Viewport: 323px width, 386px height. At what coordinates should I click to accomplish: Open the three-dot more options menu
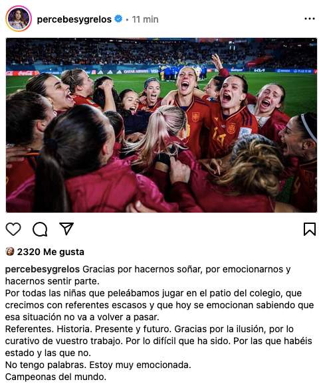pyautogui.click(x=310, y=19)
